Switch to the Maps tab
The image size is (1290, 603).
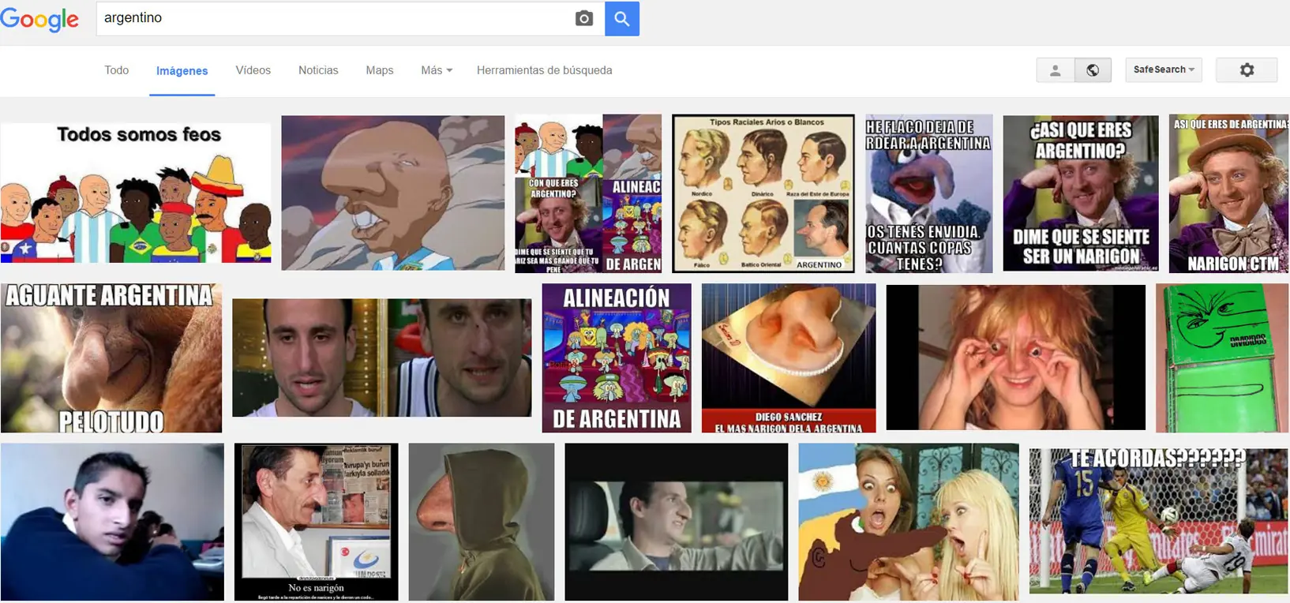(x=380, y=70)
